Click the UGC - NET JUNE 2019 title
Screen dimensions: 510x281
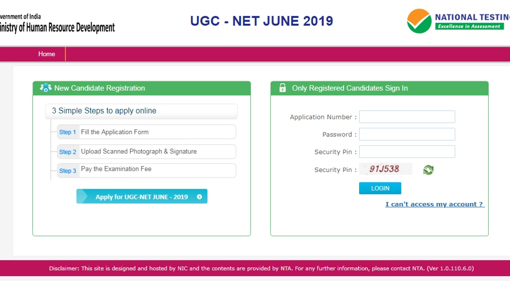pyautogui.click(x=261, y=21)
